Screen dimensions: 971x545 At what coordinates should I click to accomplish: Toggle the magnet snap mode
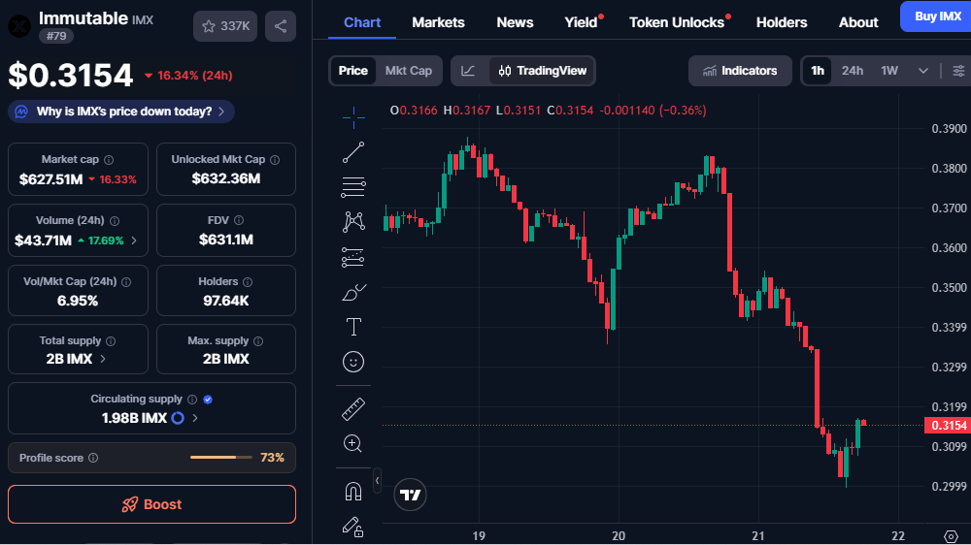click(353, 492)
